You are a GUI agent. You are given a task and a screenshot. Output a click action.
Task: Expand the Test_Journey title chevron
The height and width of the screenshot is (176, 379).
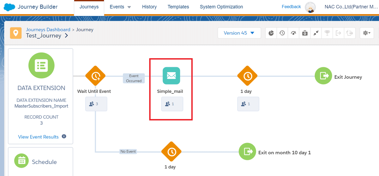click(66, 36)
